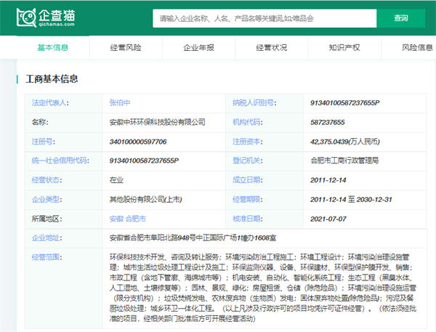Open the 风险信息 tab
This screenshot has height=332, width=436.
[417, 48]
